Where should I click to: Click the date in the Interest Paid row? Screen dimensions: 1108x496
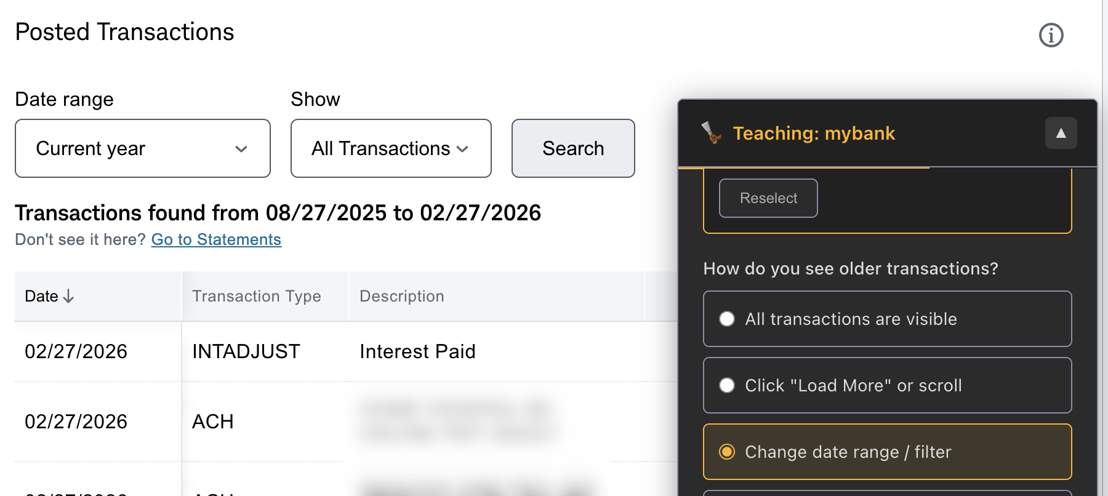pyautogui.click(x=76, y=351)
